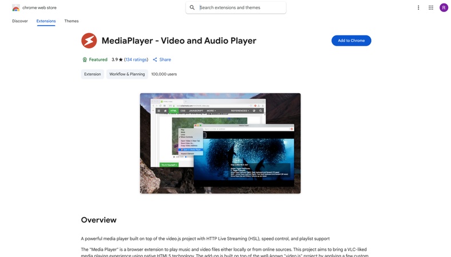Screen dimensions: 451x257
Task: Click the Extension category chip
Action: [x=92, y=74]
